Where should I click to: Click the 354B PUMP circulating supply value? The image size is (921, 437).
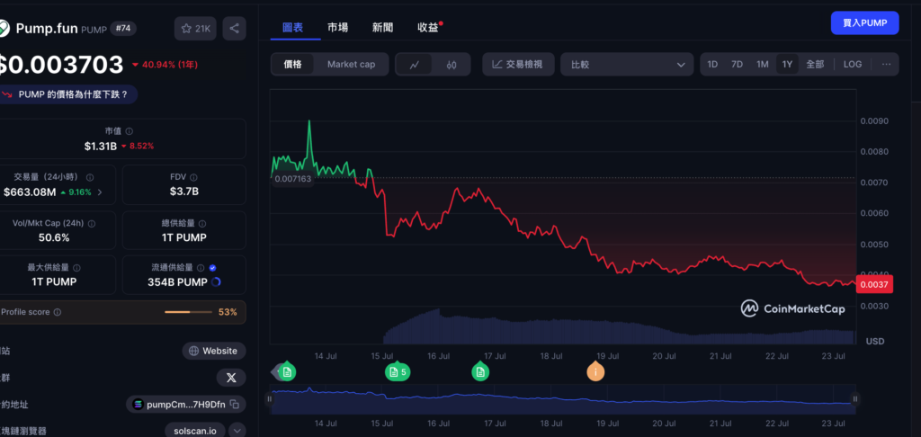point(177,282)
